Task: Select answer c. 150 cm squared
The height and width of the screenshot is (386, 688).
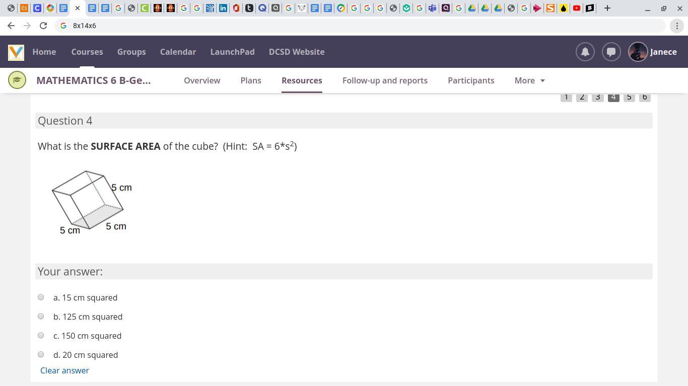Action: pyautogui.click(x=41, y=335)
